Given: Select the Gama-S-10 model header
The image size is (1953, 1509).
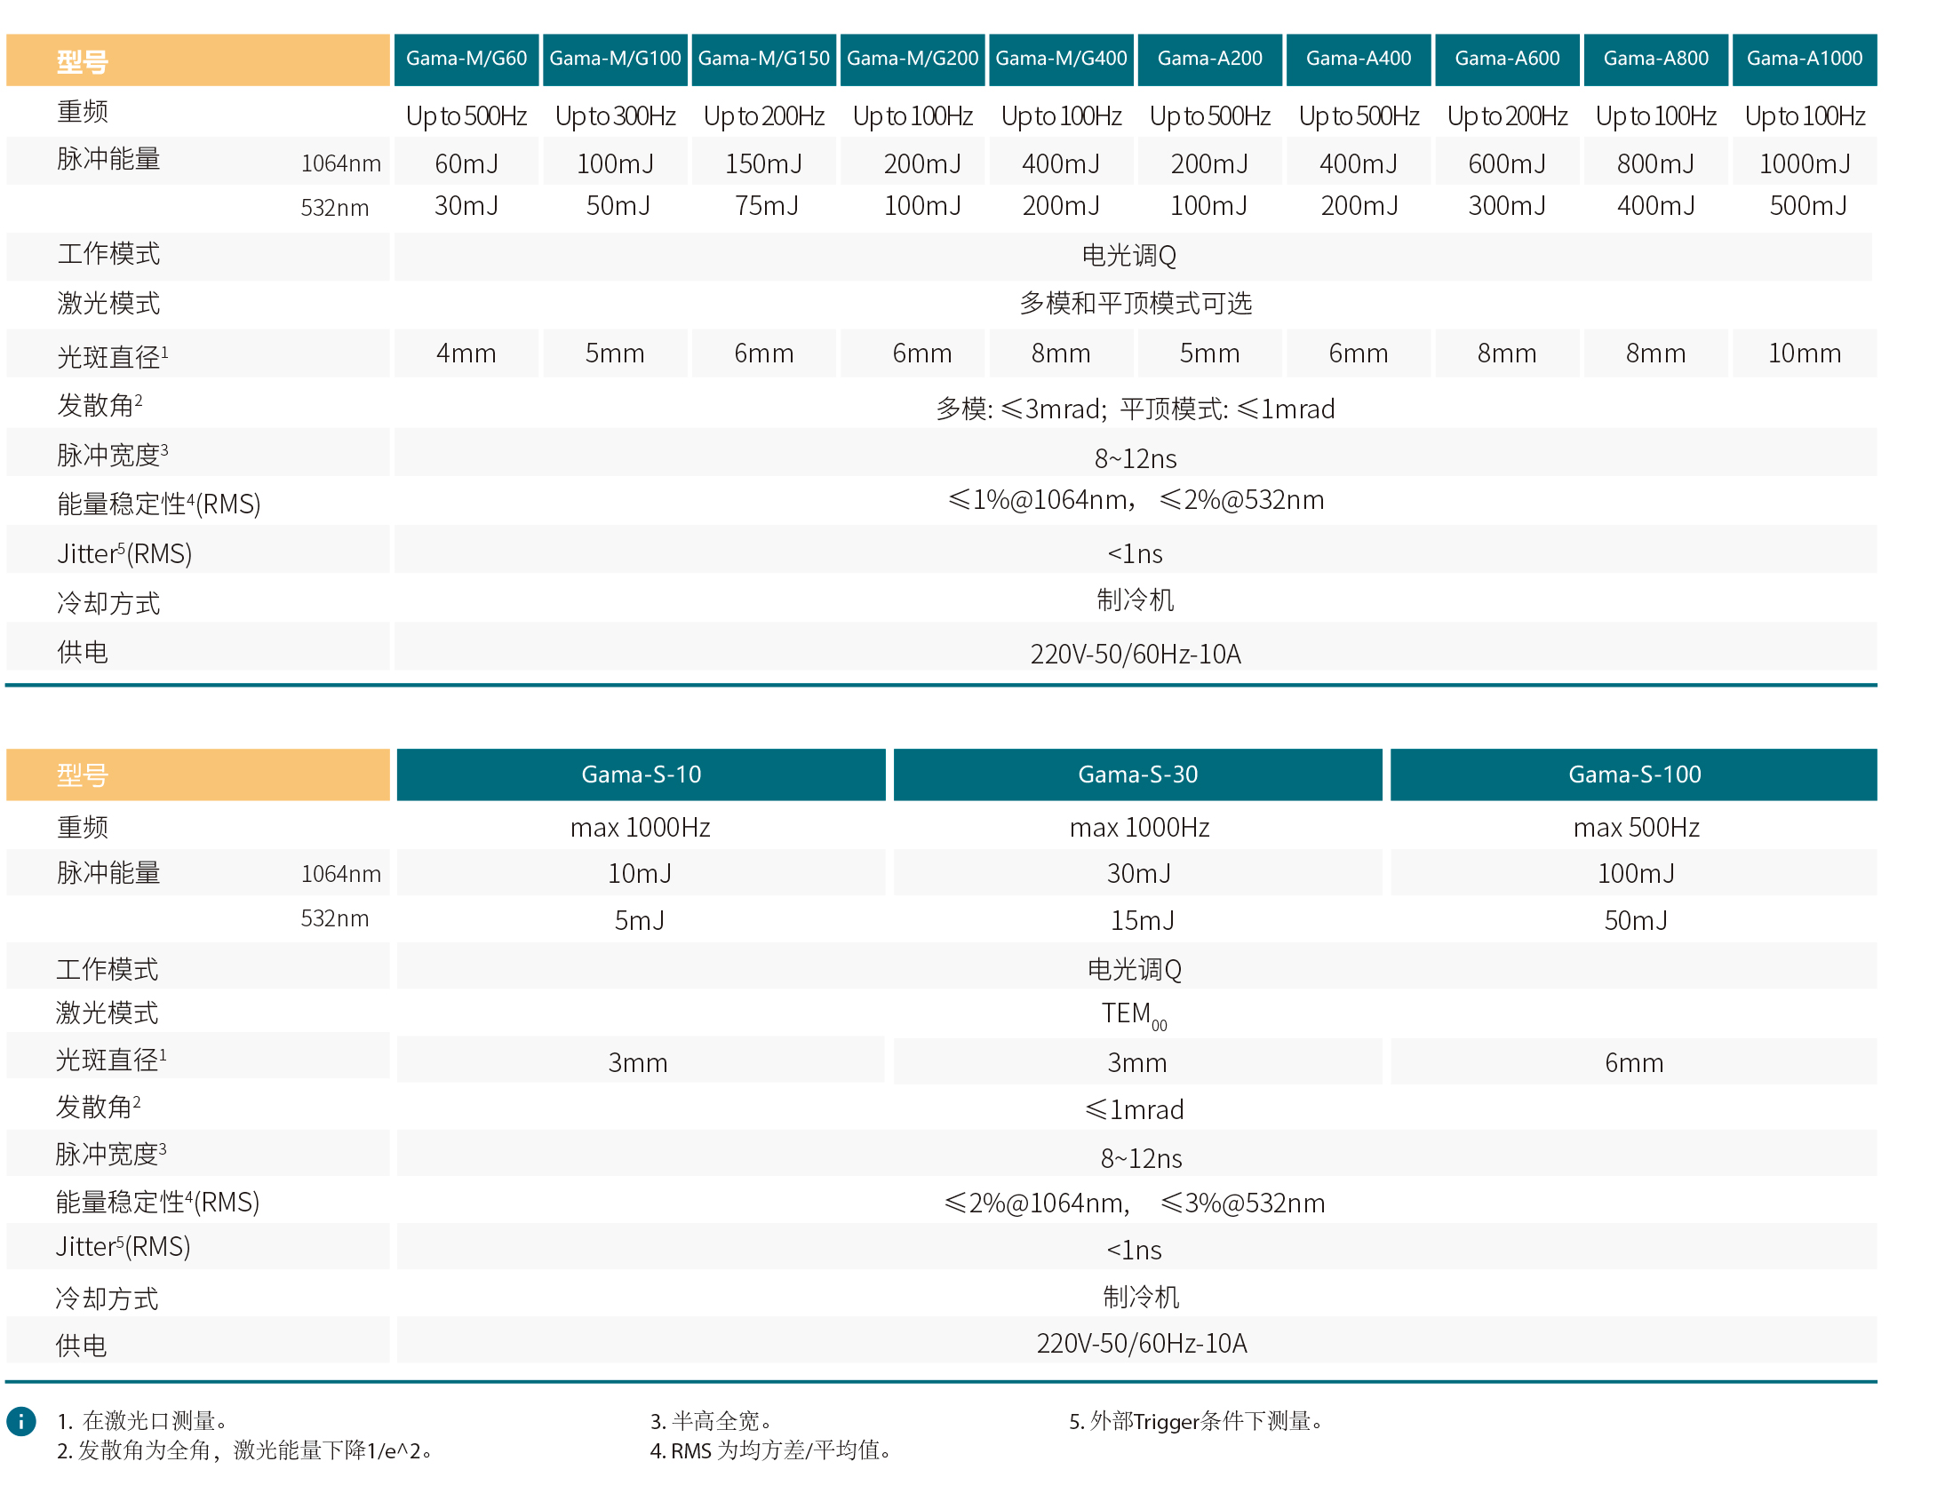Looking at the screenshot, I should tap(641, 774).
